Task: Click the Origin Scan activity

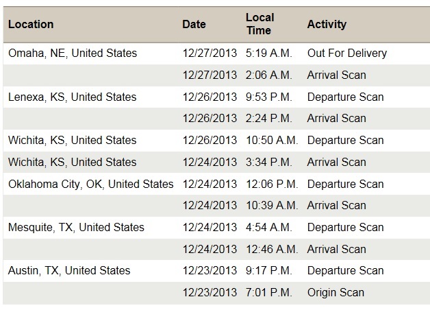Action: pos(336,292)
